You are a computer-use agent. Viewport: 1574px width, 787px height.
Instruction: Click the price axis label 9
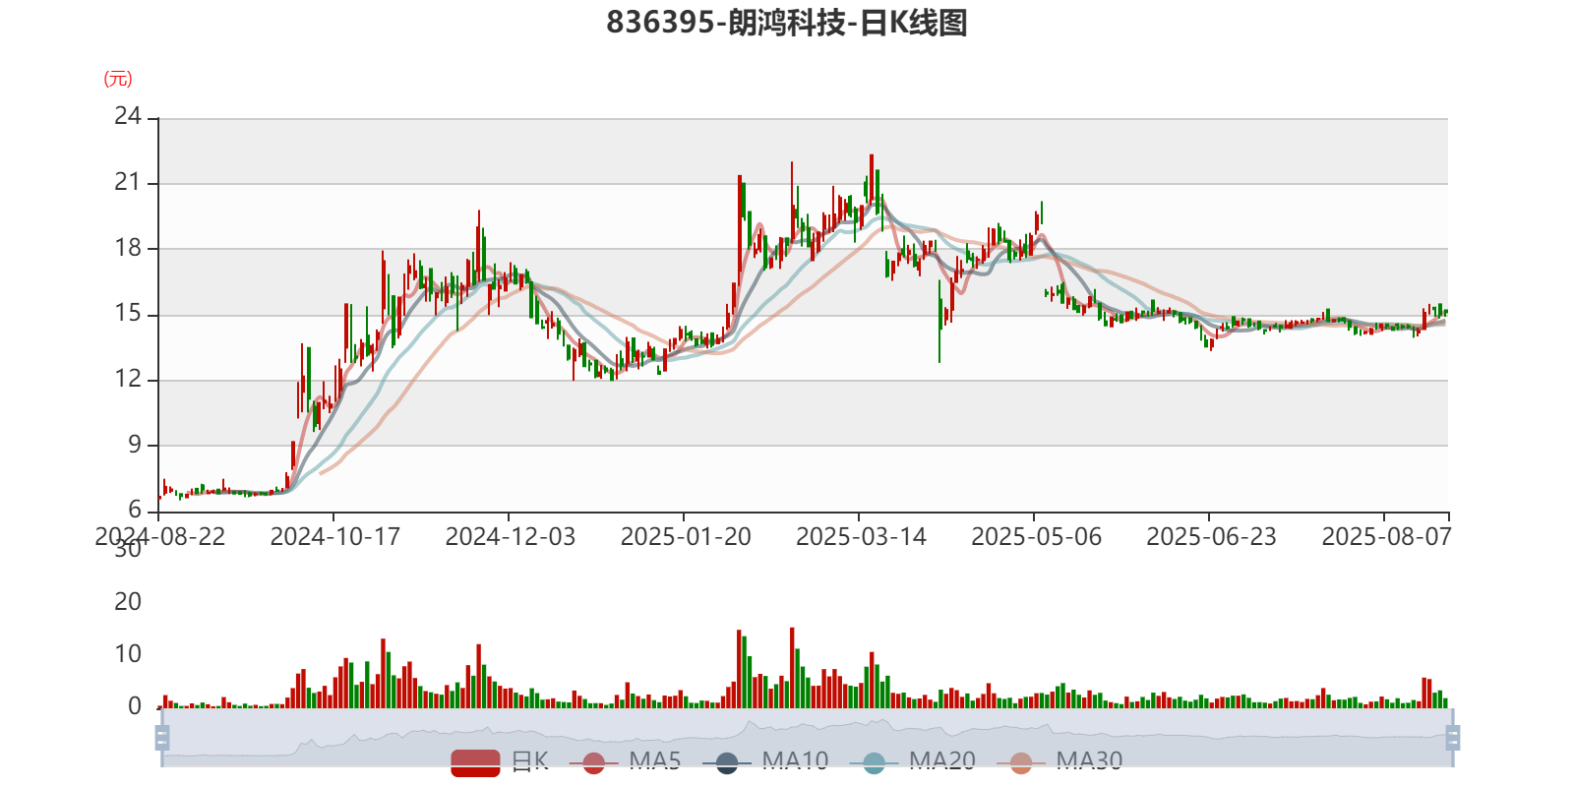135,445
